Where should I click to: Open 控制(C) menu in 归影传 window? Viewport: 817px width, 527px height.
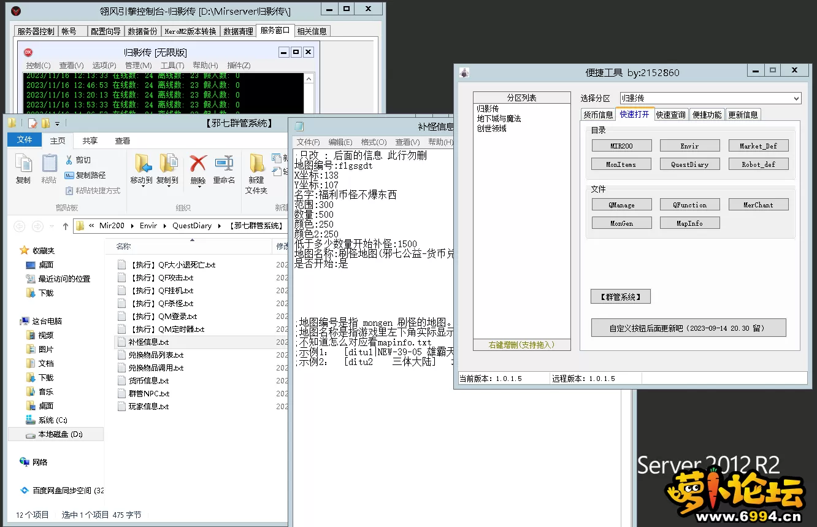pyautogui.click(x=38, y=66)
